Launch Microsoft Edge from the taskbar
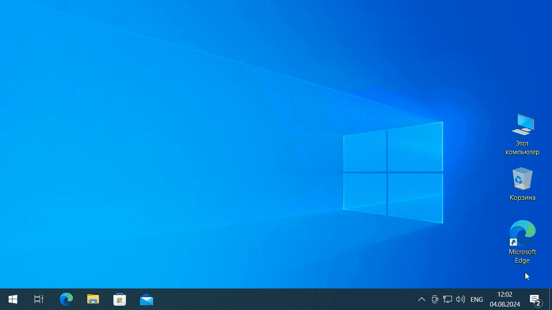 pos(66,299)
